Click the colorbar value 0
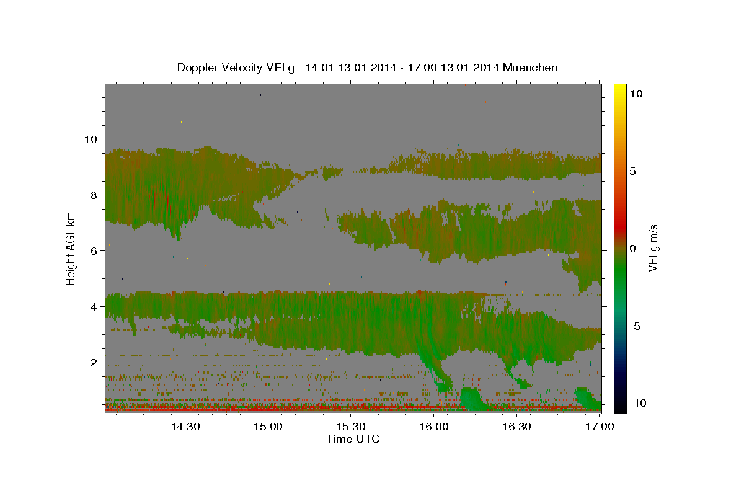Image resolution: width=744 pixels, height=496 pixels. [633, 248]
